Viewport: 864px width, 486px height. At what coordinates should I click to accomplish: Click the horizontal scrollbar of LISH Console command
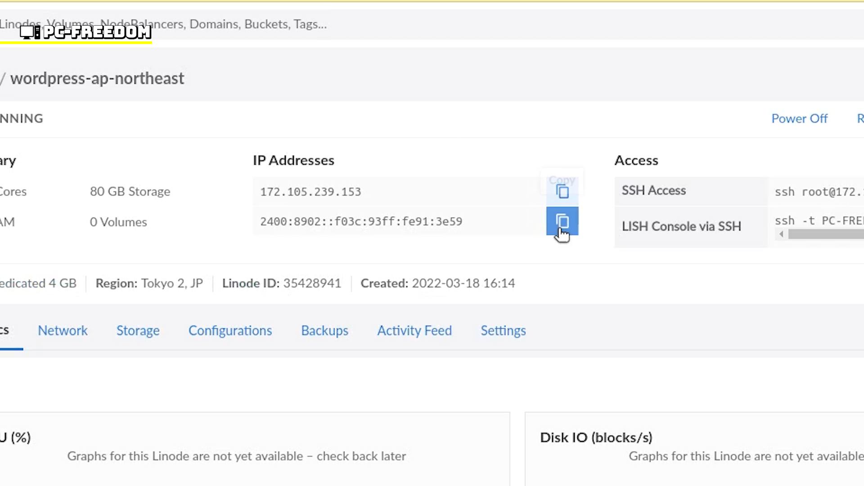click(826, 234)
